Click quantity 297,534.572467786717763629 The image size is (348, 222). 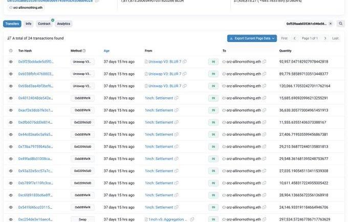coord(304,219)
